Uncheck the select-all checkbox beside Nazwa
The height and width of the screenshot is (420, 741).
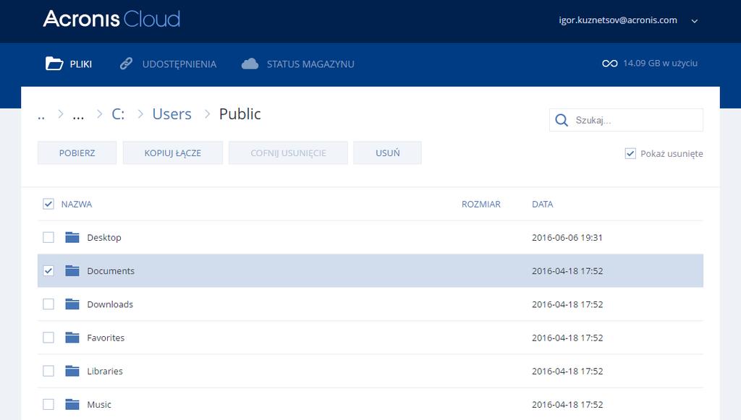pyautogui.click(x=48, y=204)
